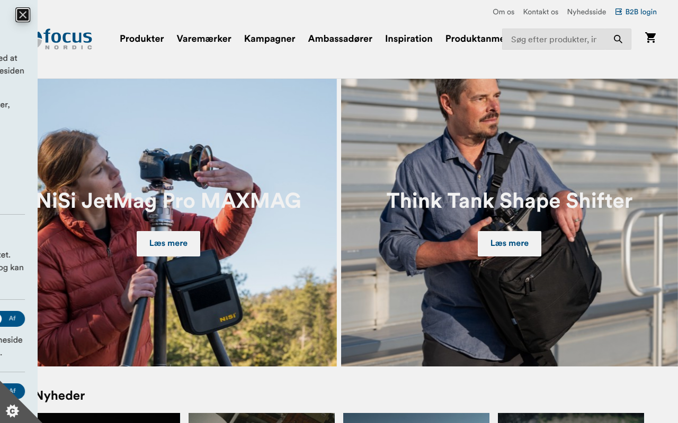Toggle the 'Af' switch beside the gear icon
The height and width of the screenshot is (423, 678).
13,391
